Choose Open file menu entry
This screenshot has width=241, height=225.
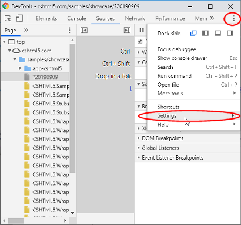tap(168, 85)
